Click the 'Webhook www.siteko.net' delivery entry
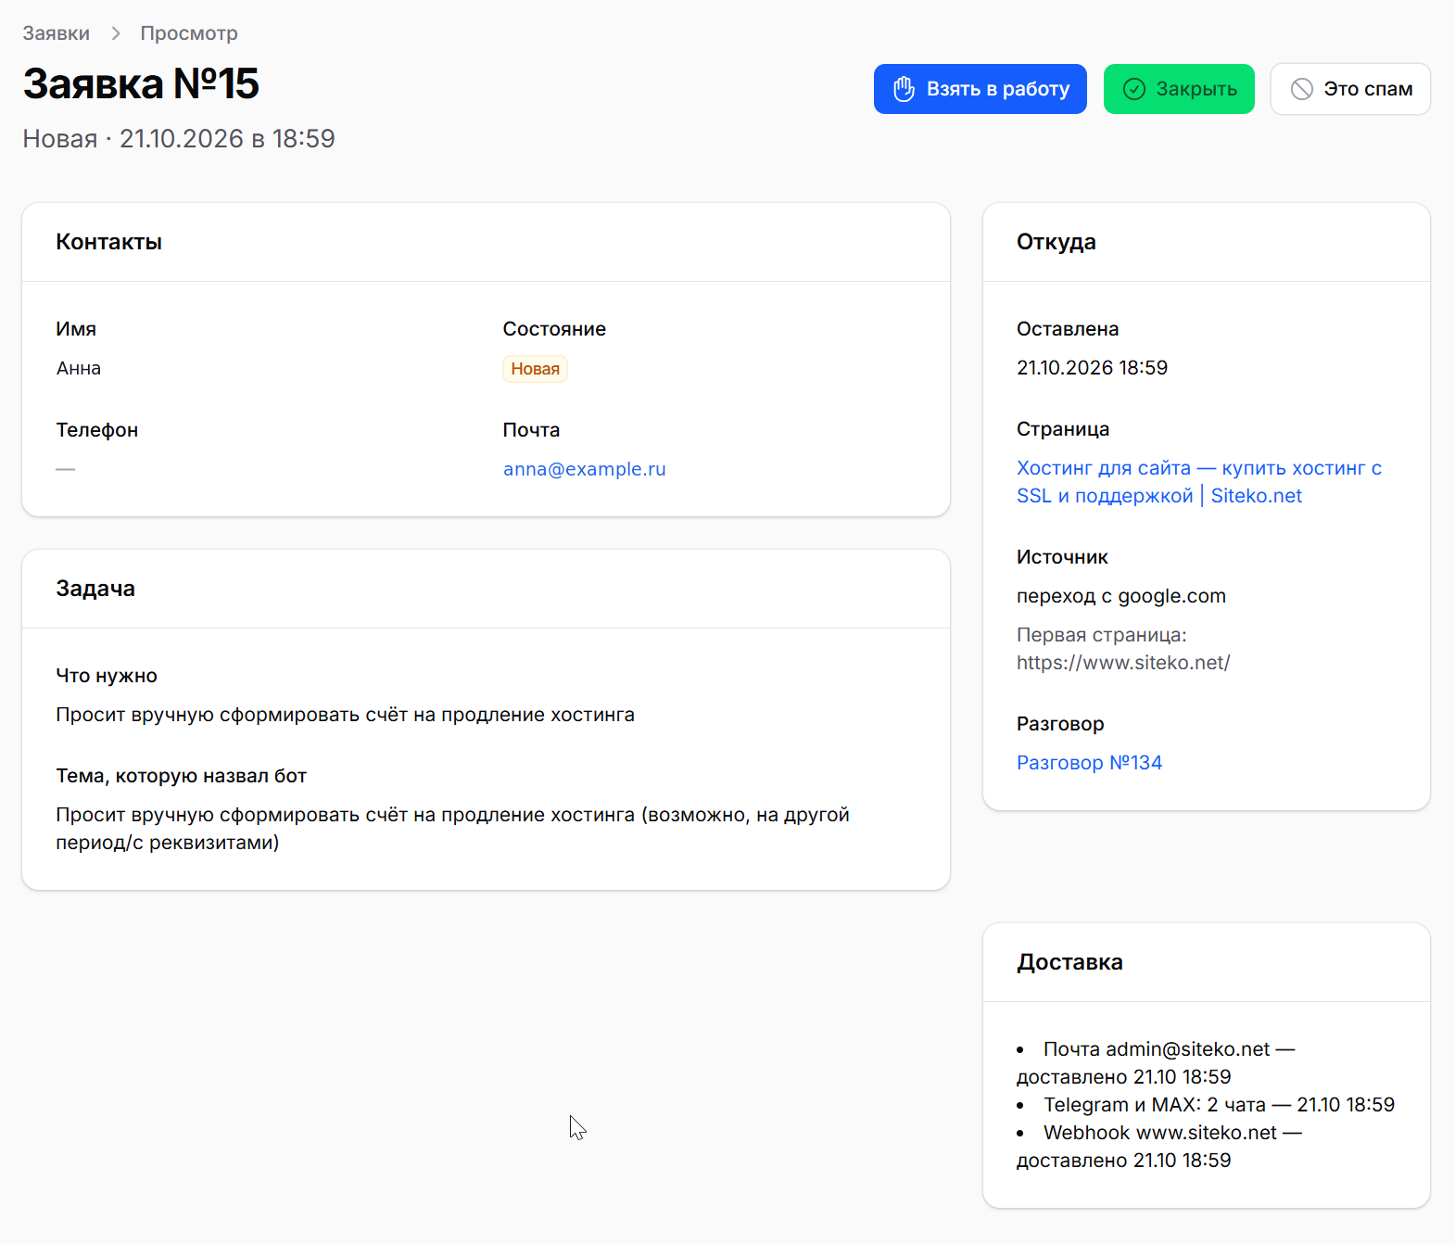1455x1244 pixels. coord(1159,1147)
